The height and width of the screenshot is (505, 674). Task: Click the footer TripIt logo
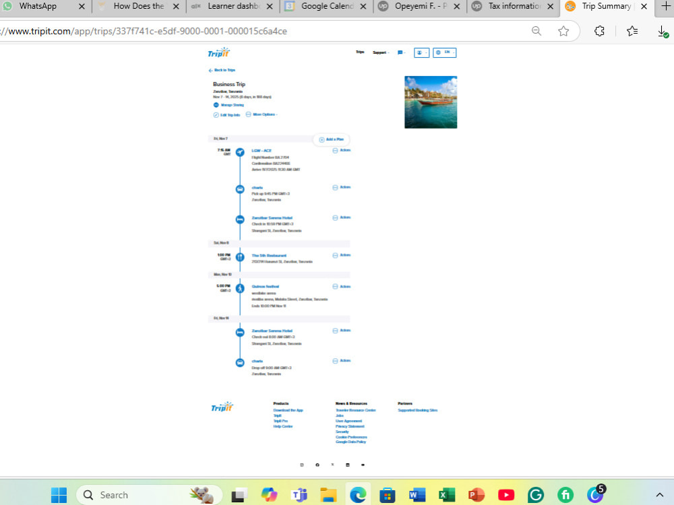[222, 407]
